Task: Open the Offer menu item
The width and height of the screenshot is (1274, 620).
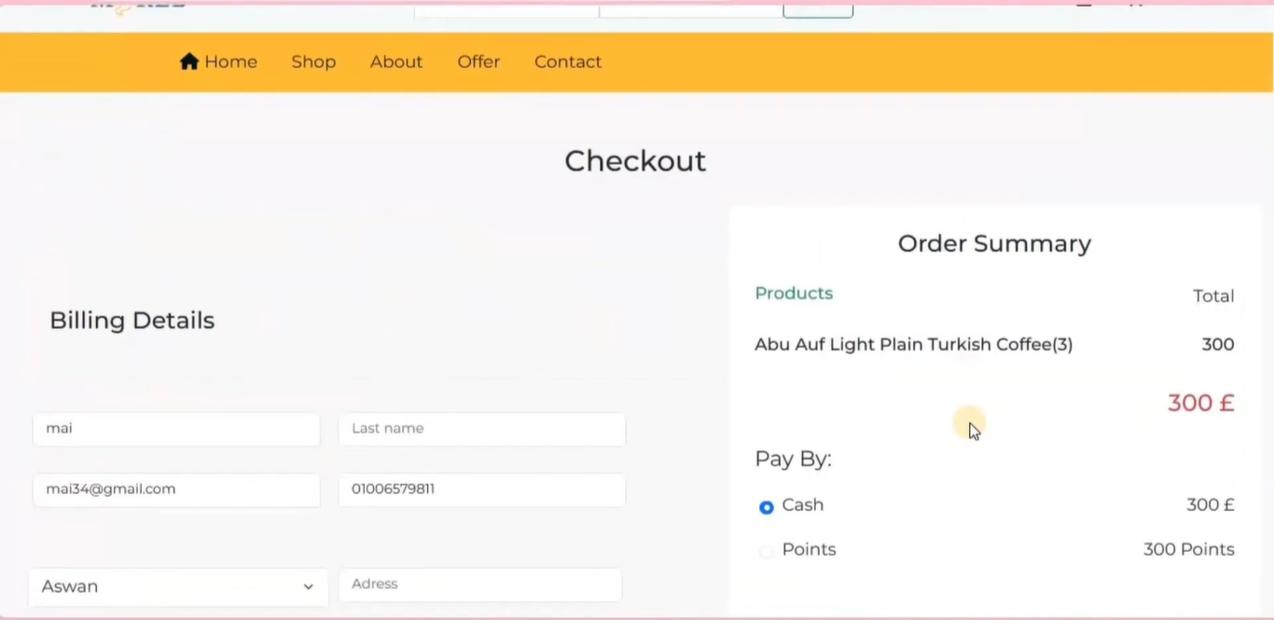Action: [x=478, y=62]
